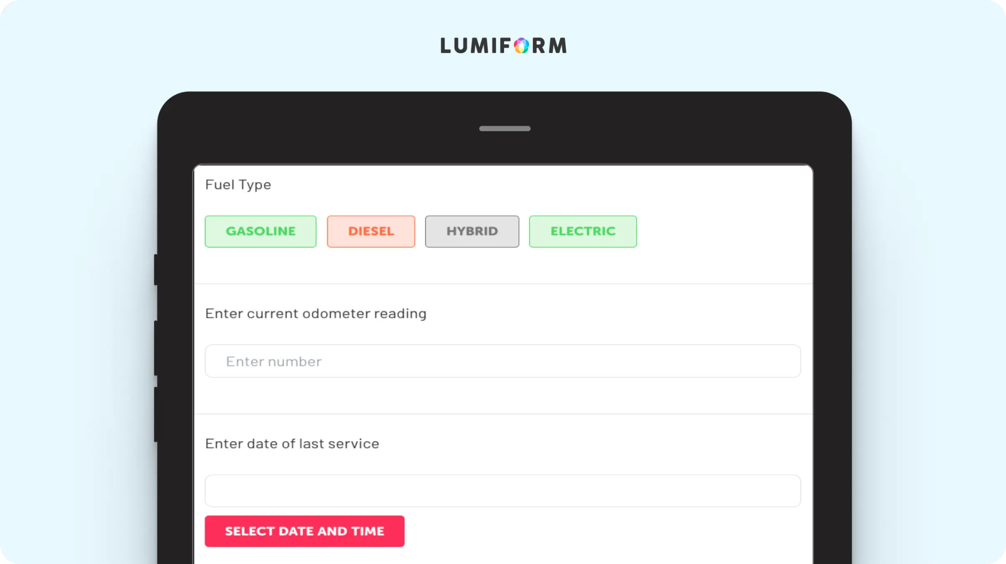Click the Fuel Type label
This screenshot has width=1006, height=564.
[x=238, y=185]
